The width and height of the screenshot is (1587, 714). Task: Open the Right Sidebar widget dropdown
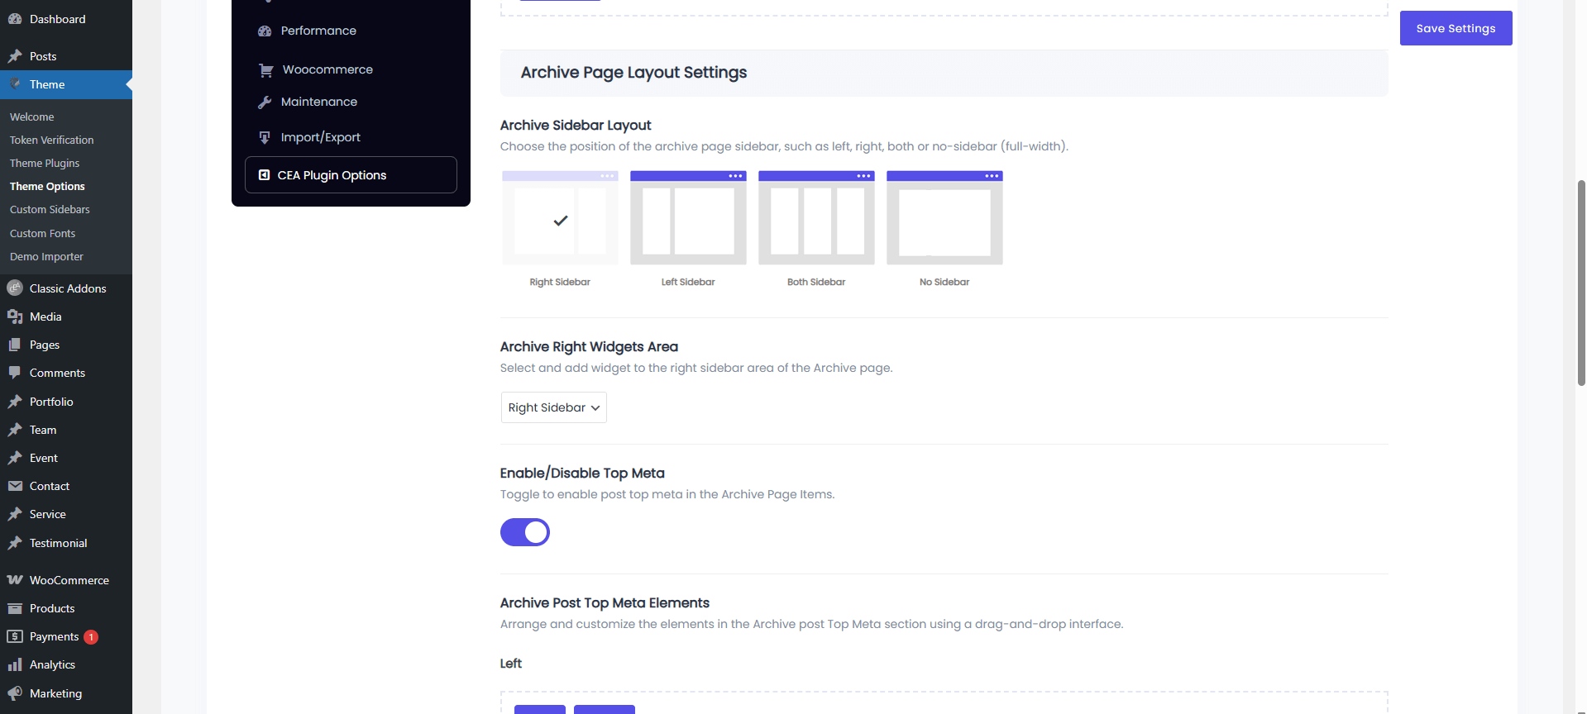(x=553, y=407)
